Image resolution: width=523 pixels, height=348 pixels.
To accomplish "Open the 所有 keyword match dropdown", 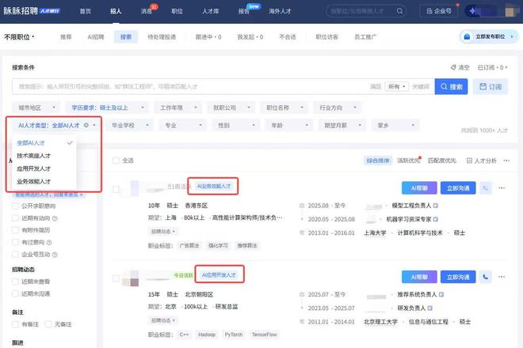I will [396, 86].
